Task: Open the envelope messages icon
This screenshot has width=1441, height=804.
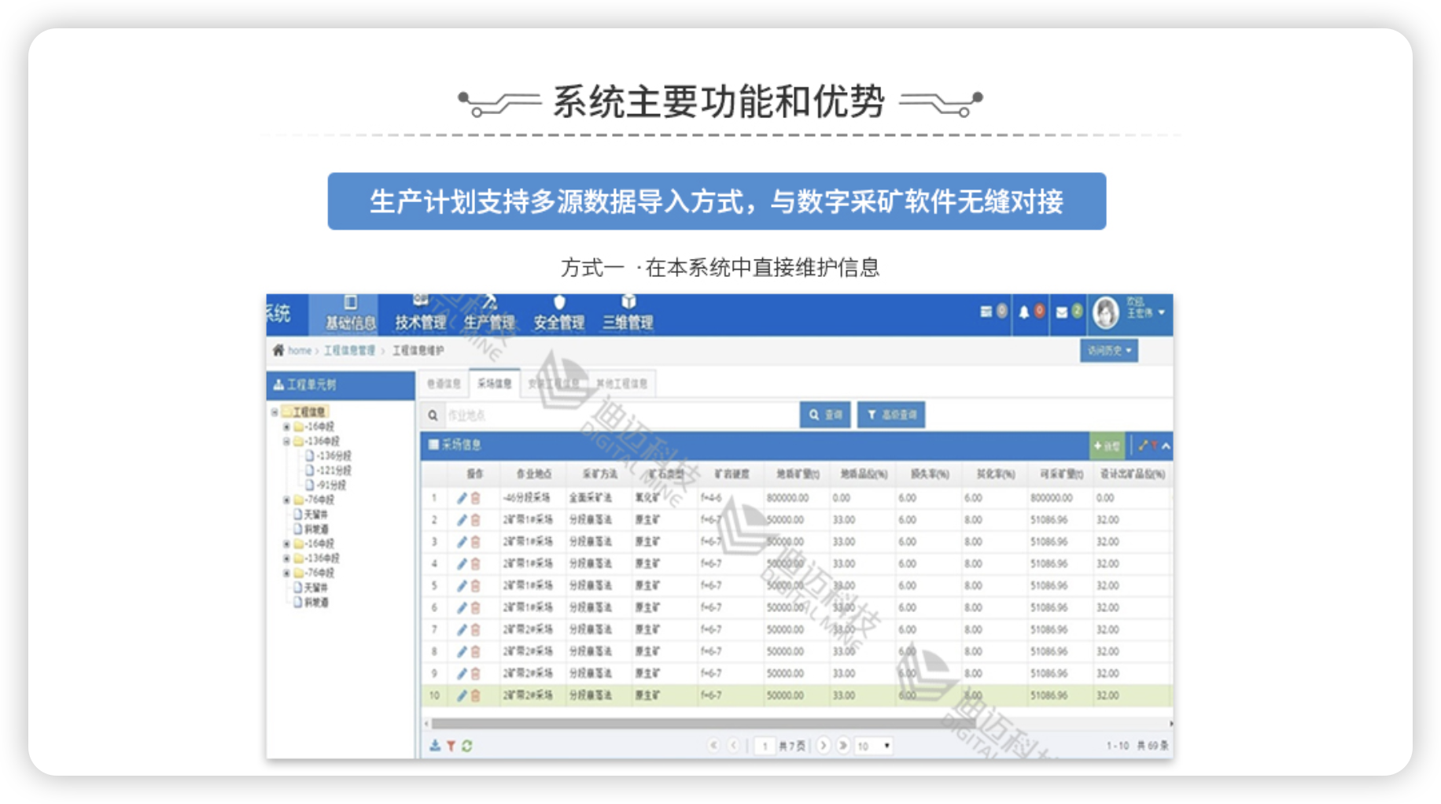Action: tap(1061, 312)
